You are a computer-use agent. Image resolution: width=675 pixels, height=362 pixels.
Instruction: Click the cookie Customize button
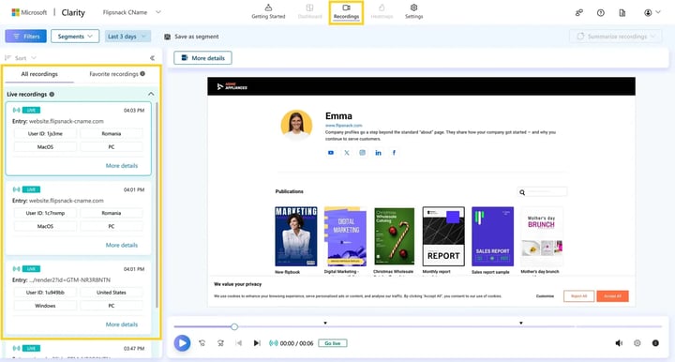[545, 296]
